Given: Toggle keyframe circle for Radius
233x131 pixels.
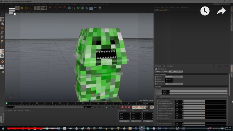Looking at the screenshot, I should 155,79.
